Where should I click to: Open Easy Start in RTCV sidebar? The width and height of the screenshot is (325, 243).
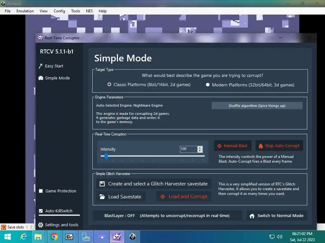tap(51, 66)
